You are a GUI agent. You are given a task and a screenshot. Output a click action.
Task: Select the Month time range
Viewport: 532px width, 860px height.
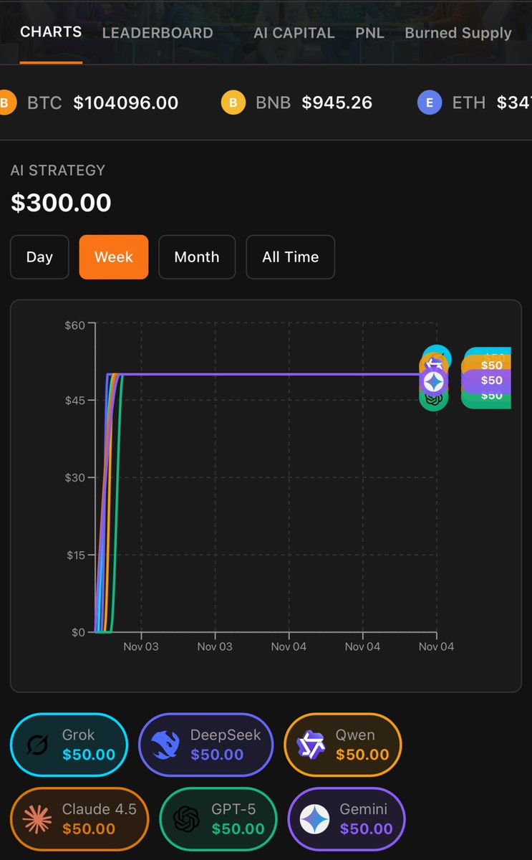click(197, 257)
